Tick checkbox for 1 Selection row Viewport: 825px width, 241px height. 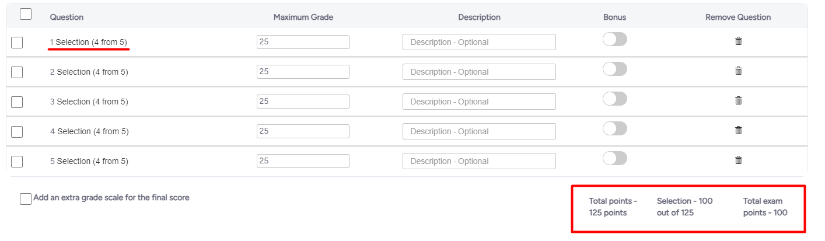17,43
